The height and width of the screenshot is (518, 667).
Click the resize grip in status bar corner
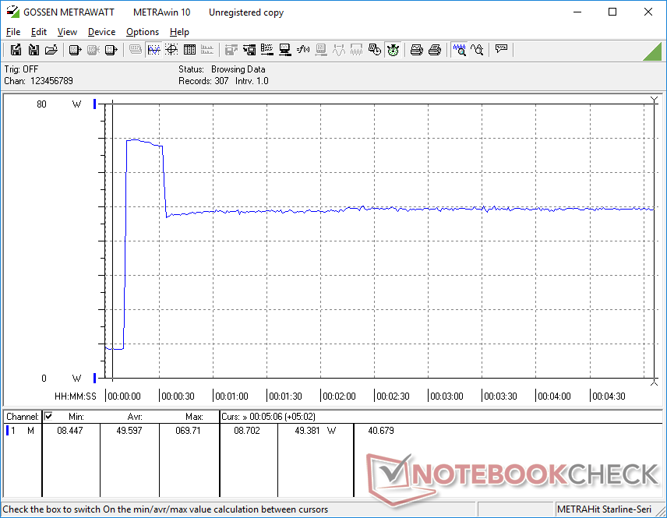661,512
